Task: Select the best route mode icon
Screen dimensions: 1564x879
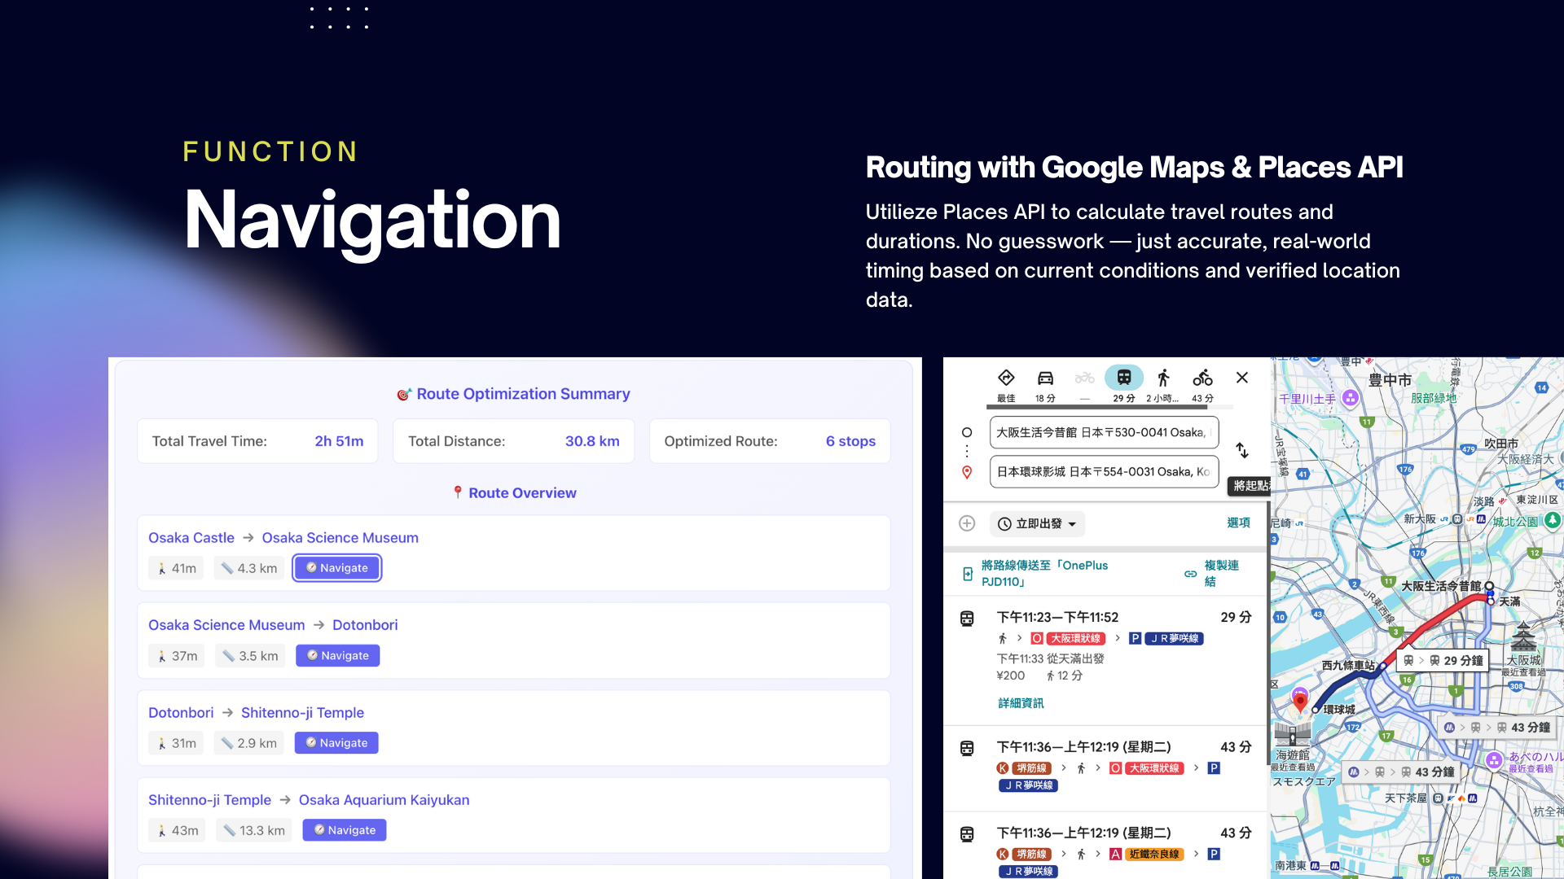Action: click(x=1006, y=378)
